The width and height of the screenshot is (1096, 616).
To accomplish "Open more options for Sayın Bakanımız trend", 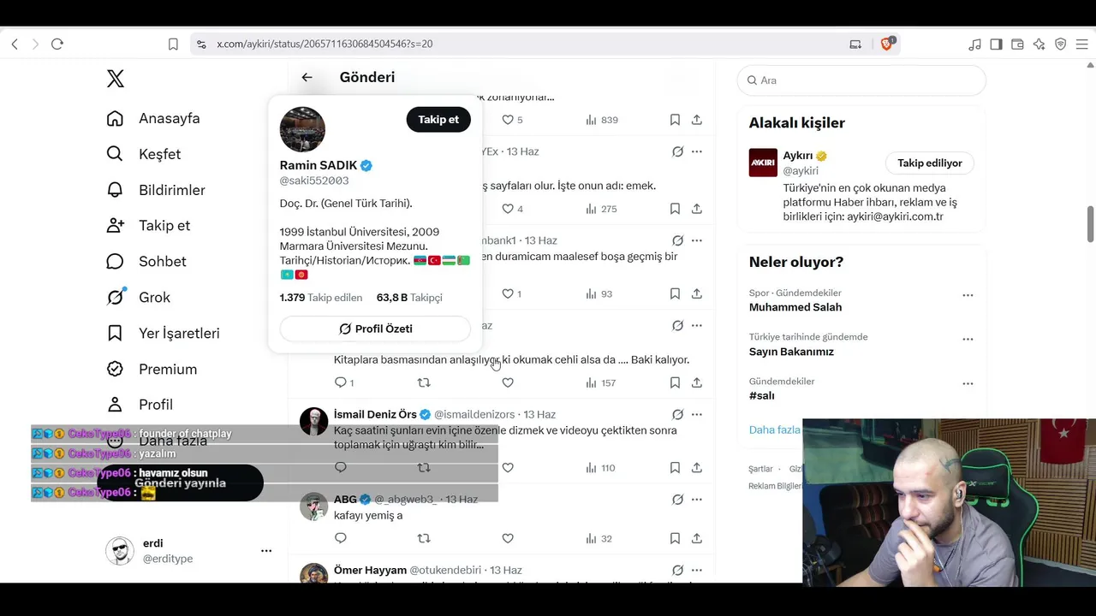I will coord(968,340).
